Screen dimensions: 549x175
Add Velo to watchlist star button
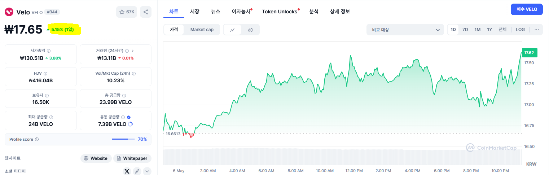tap(126, 12)
